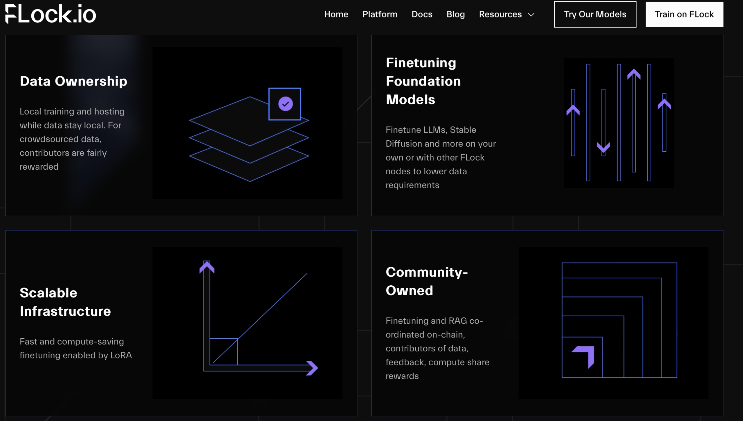Click the 'Local training and hosting' description

[x=72, y=139]
